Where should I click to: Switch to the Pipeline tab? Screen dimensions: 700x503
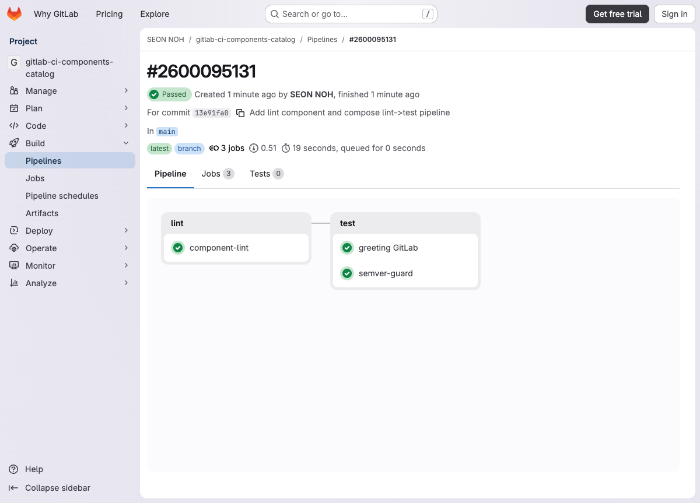coord(170,174)
